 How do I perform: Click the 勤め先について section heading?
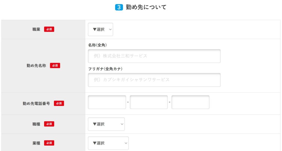pos(146,7)
